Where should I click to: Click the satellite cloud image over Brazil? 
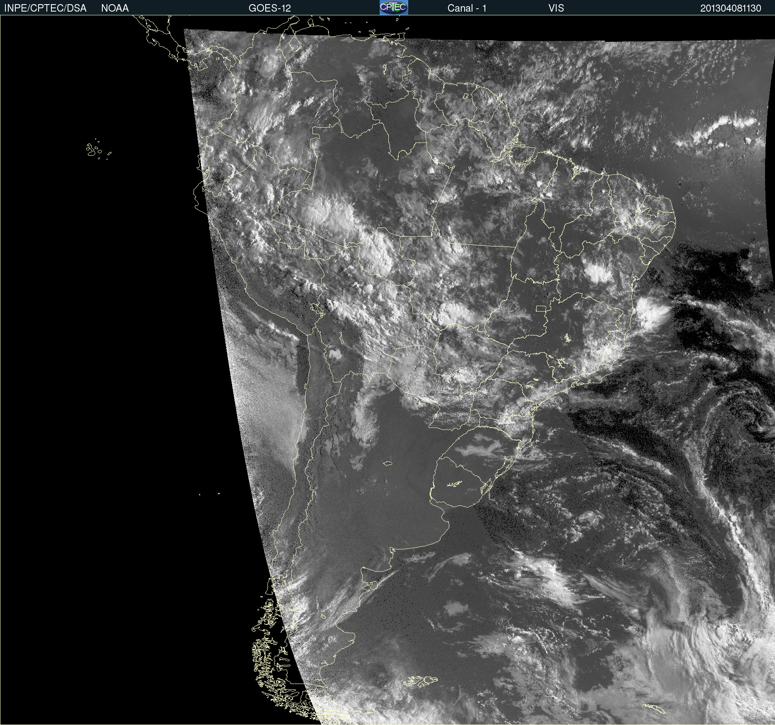click(387, 370)
